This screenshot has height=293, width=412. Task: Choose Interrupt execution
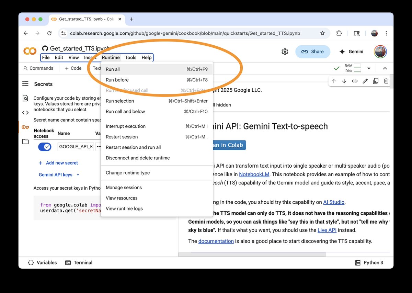coord(157,126)
